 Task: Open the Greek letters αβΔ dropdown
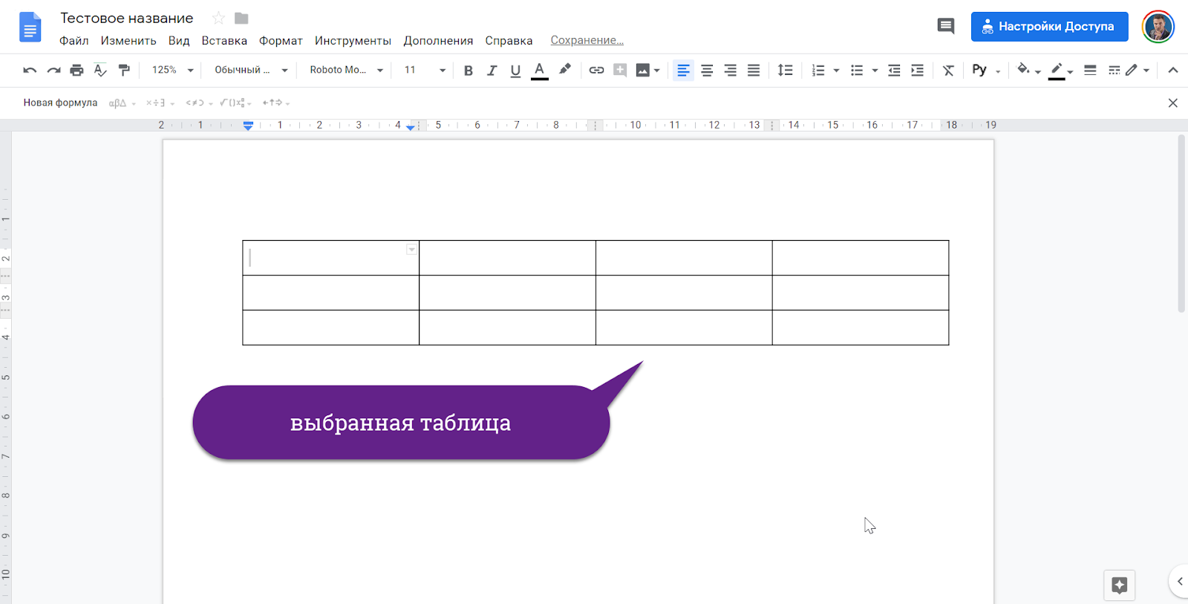123,103
